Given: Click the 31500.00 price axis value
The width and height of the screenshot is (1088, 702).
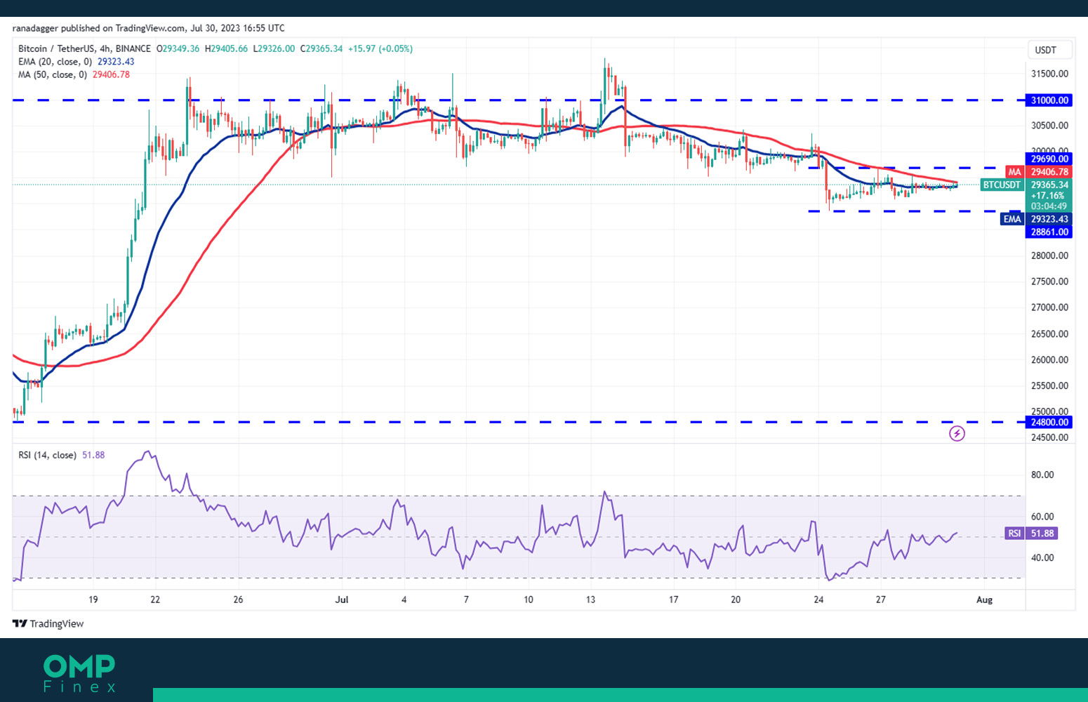Looking at the screenshot, I should 1049,74.
